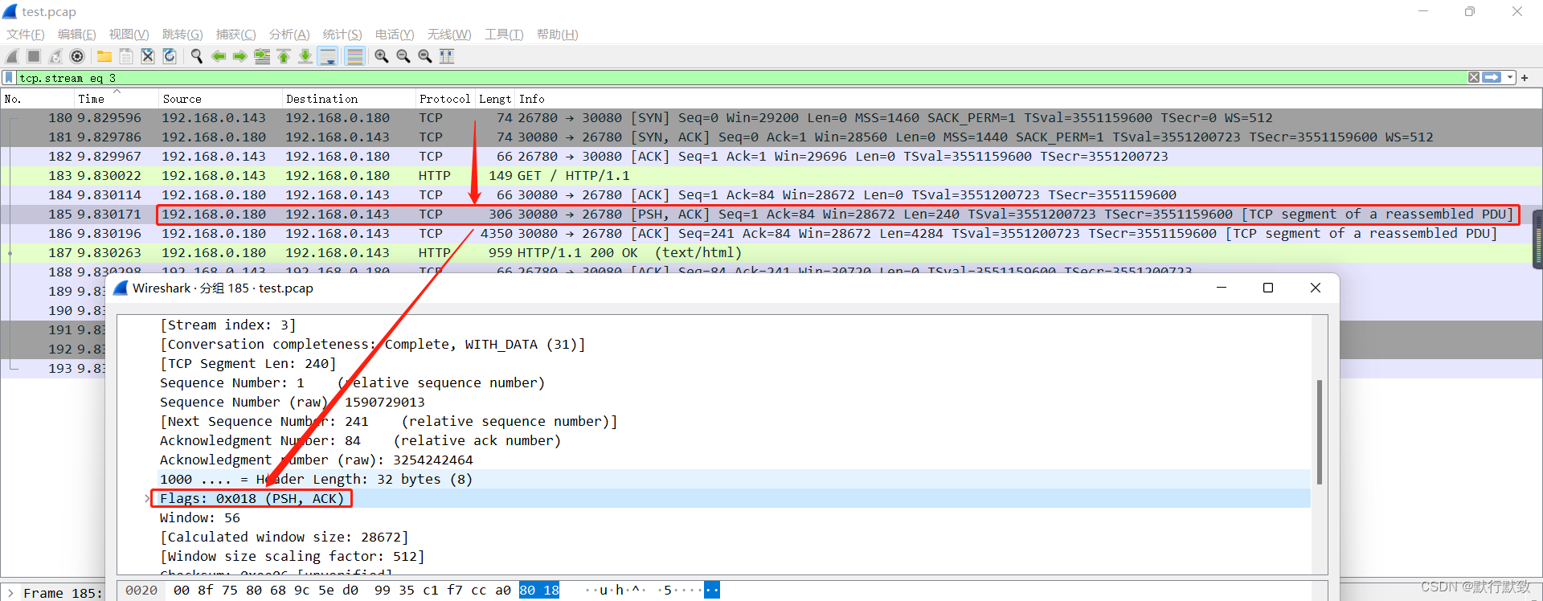Reset zoom to normal size icon
The width and height of the screenshot is (1543, 601).
coord(425,56)
